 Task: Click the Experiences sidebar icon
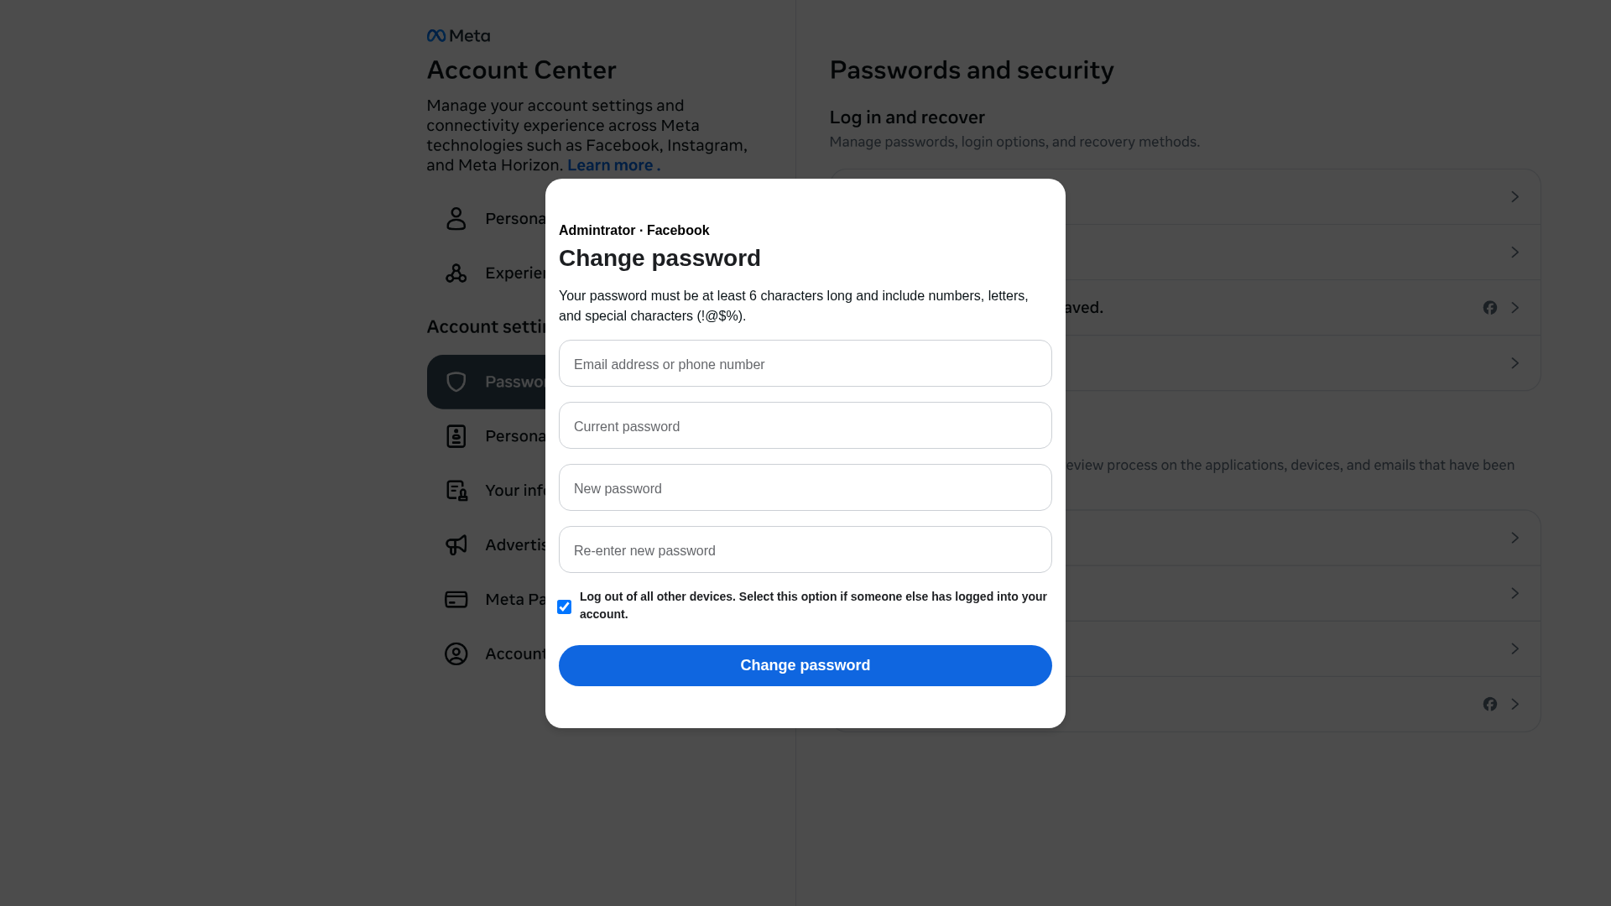coord(456,273)
